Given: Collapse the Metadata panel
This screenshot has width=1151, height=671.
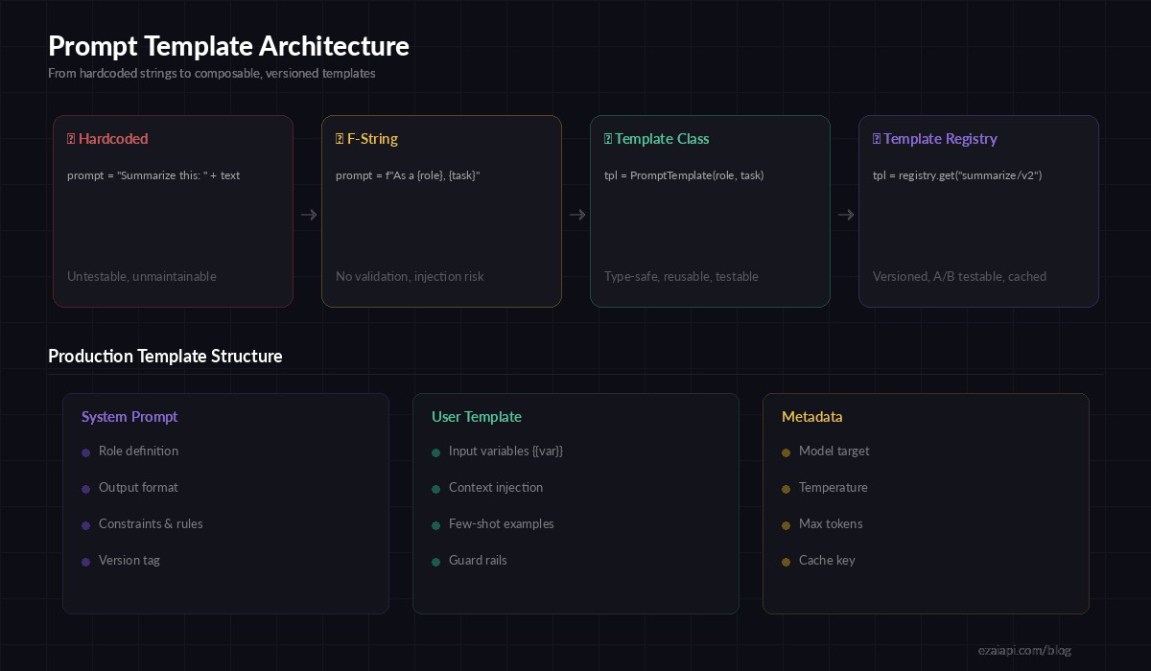Looking at the screenshot, I should coord(812,417).
